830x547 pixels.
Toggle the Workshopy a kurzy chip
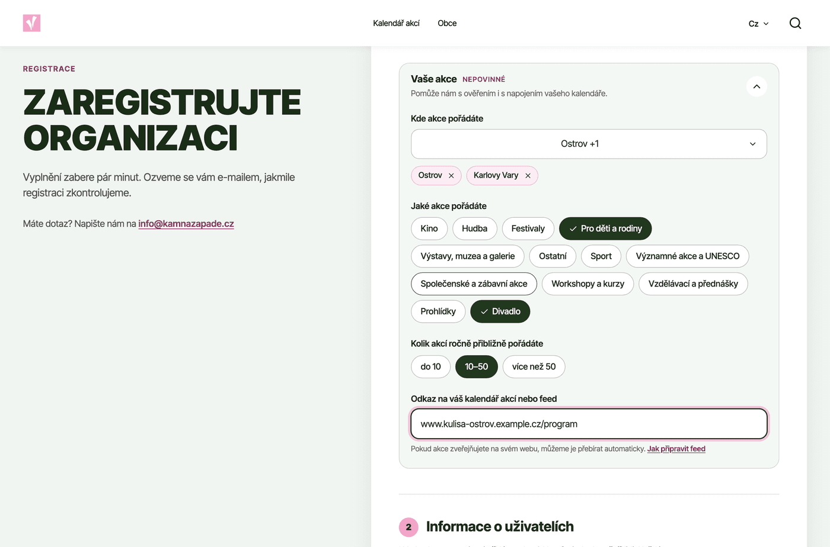click(588, 284)
